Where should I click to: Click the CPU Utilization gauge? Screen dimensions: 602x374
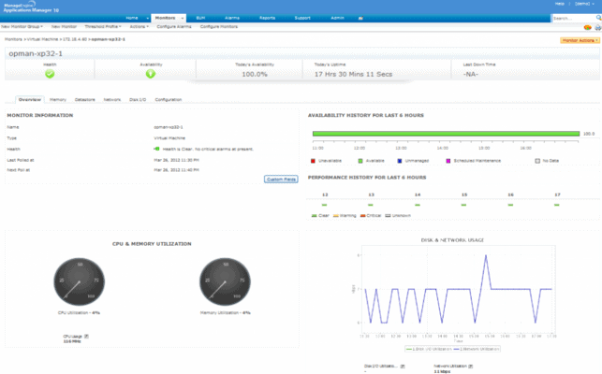pos(79,281)
